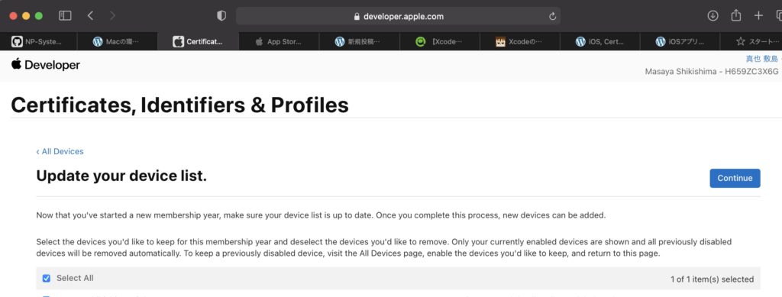
Task: Open the 【Xcode tab
Action: [440, 42]
